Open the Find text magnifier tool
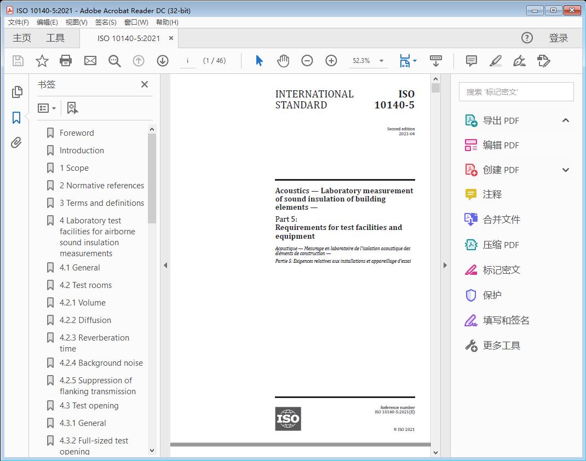The image size is (586, 461). point(114,61)
